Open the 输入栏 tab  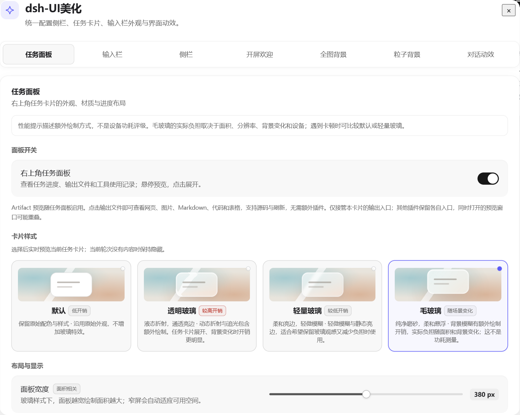point(112,54)
